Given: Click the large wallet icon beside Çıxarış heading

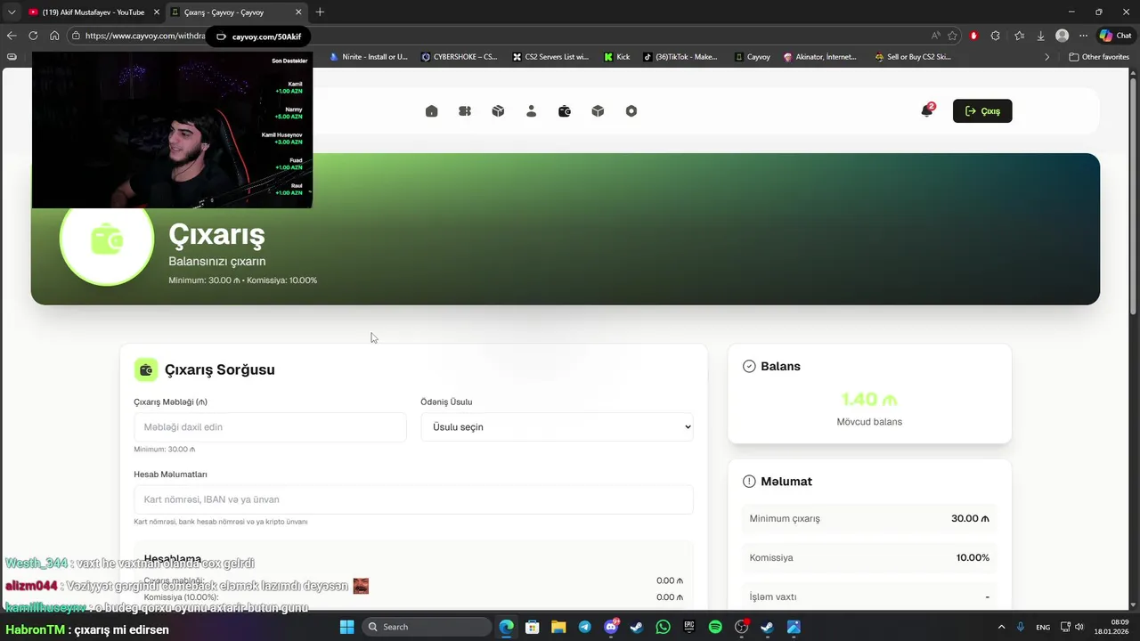Looking at the screenshot, I should click(107, 239).
